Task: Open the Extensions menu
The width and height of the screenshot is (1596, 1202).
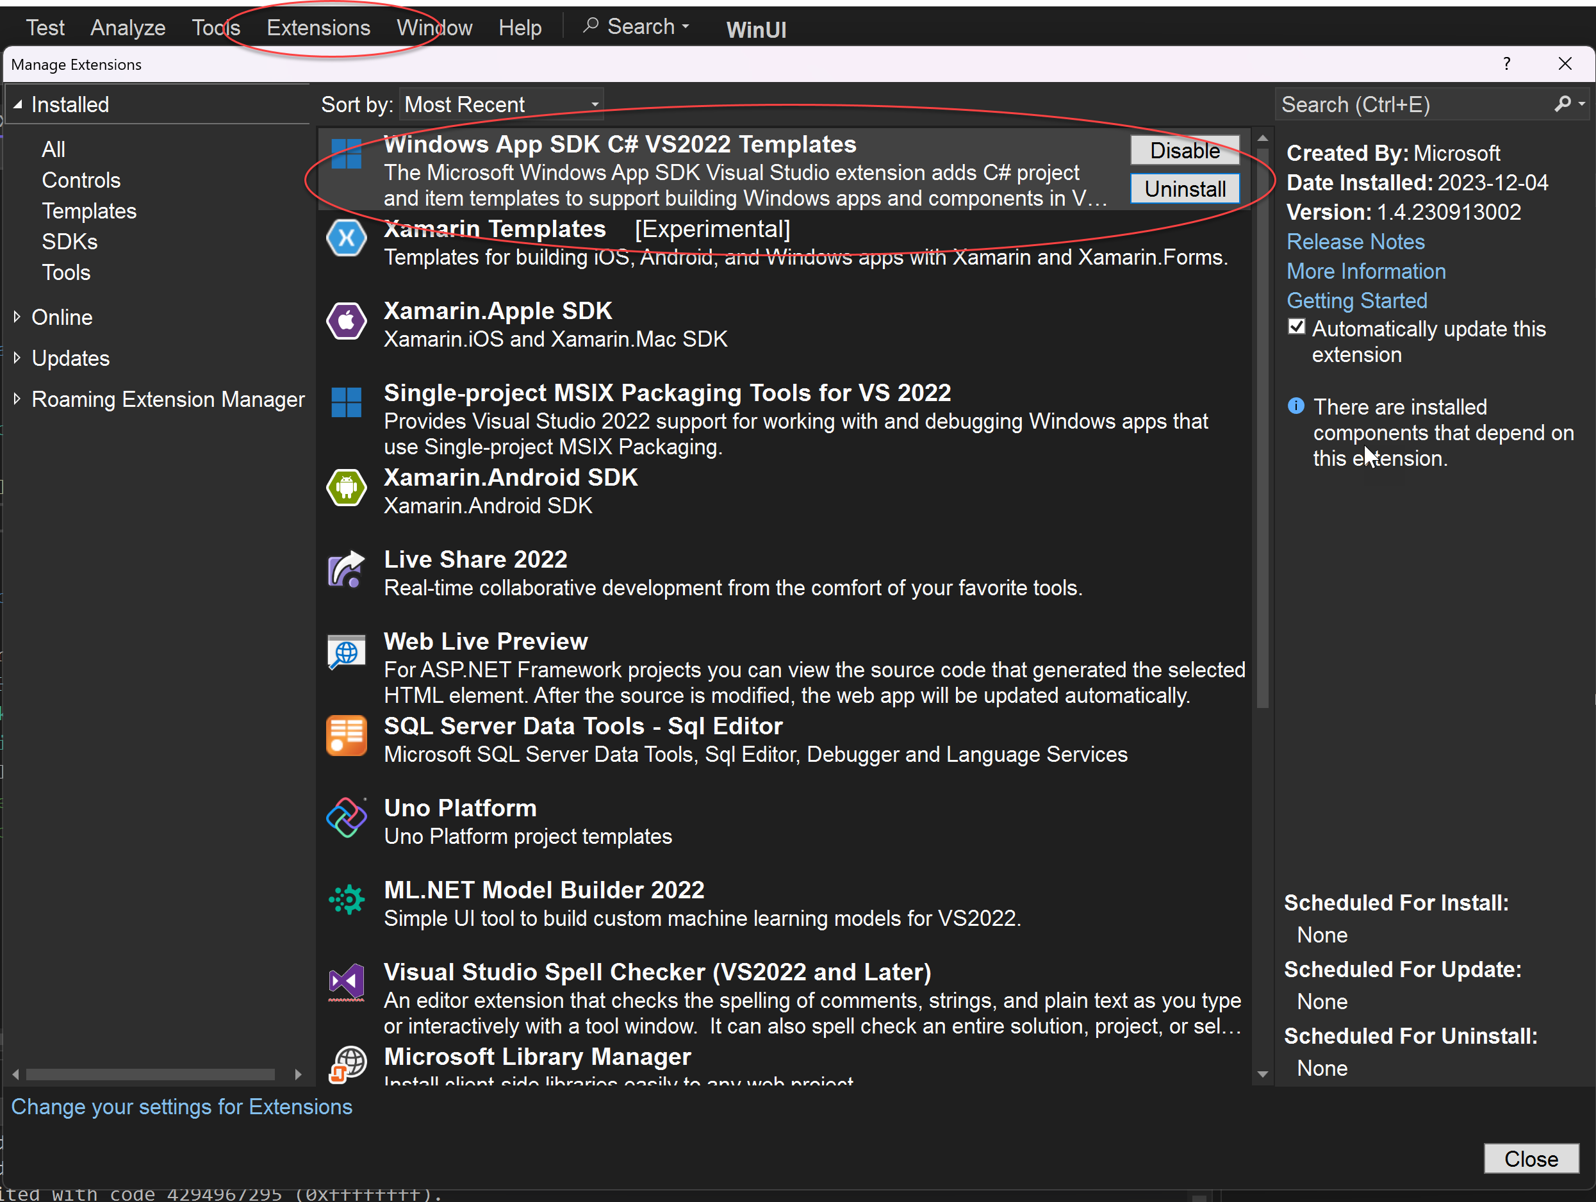Action: click(x=318, y=27)
